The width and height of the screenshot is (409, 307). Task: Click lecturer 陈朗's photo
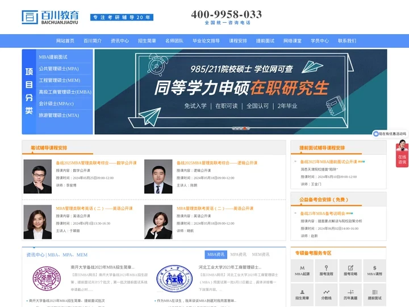click(x=158, y=176)
